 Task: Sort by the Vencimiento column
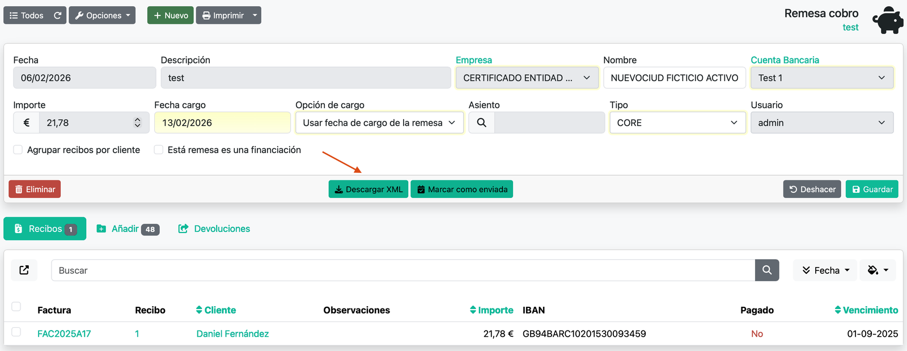pyautogui.click(x=866, y=310)
